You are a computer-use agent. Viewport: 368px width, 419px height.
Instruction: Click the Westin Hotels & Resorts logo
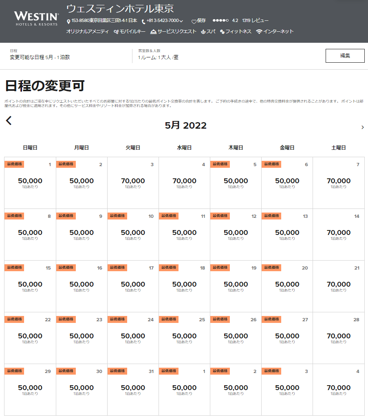pyautogui.click(x=36, y=19)
